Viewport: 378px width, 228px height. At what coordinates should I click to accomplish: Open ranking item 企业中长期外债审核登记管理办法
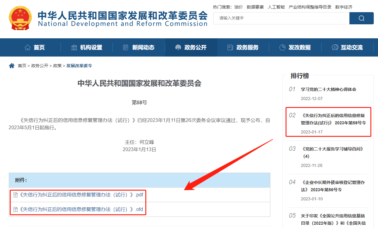333,186
